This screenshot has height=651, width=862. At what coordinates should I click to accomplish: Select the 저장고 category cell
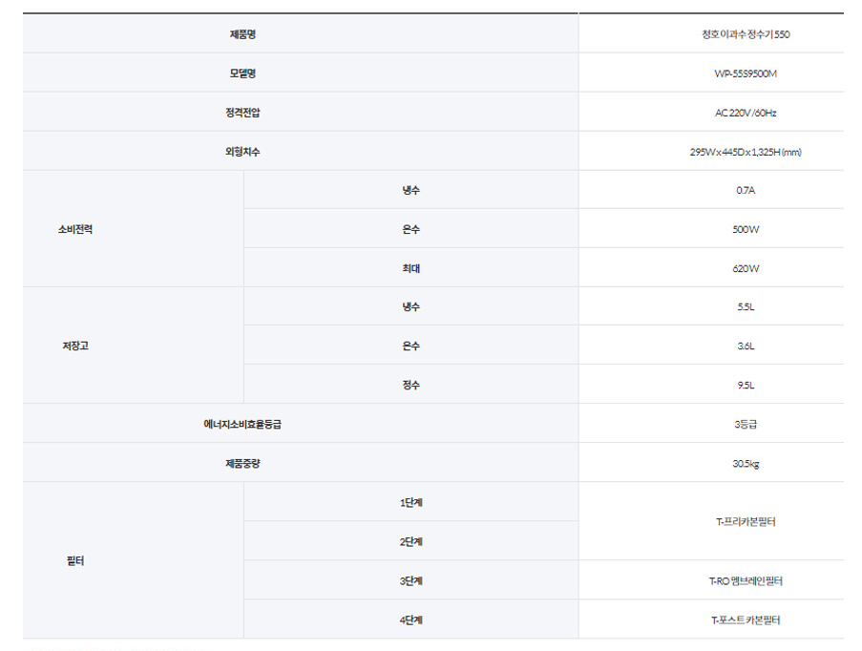(x=74, y=346)
